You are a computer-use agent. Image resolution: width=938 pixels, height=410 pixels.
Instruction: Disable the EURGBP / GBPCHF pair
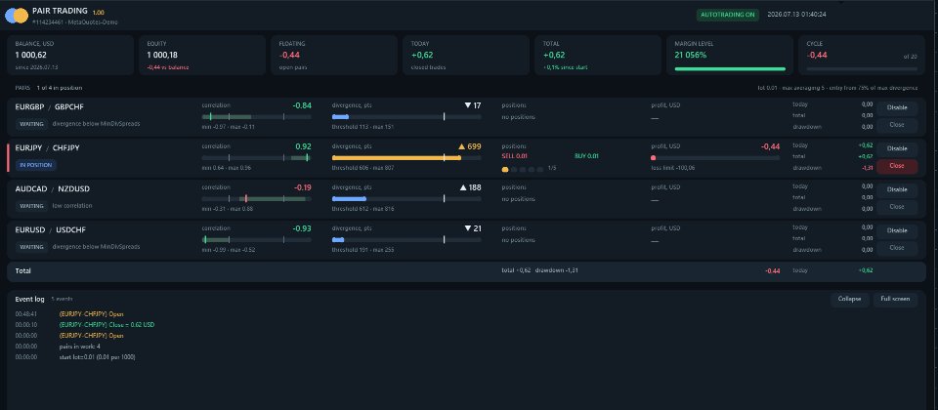[x=897, y=108]
